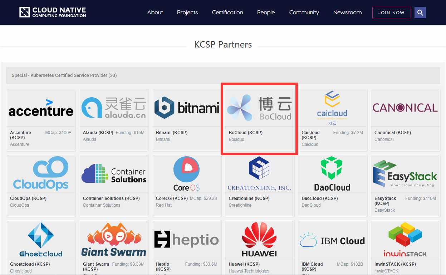Viewport: 446px width, 275px height.
Task: Click the CoreOS logo
Action: click(187, 174)
